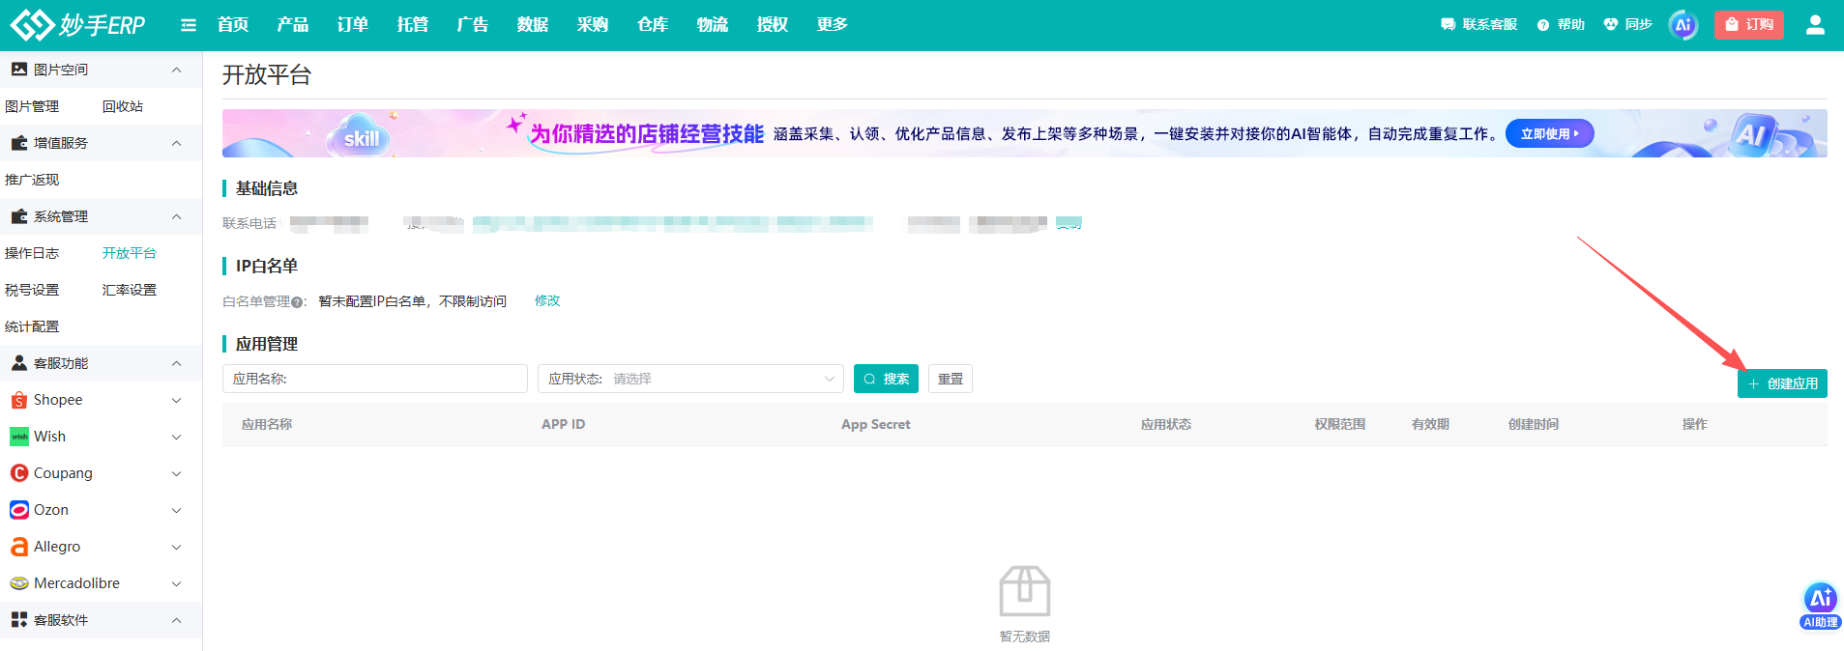Viewport: 1844px width, 651px height.
Task: Open the 产品 top menu
Action: [x=293, y=25]
